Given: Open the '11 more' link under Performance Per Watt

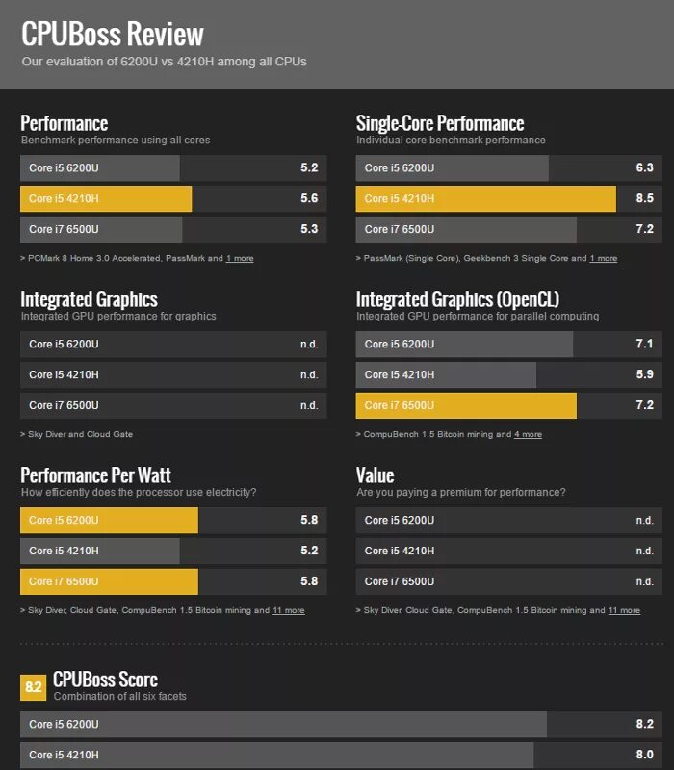Looking at the screenshot, I should pyautogui.click(x=288, y=610).
